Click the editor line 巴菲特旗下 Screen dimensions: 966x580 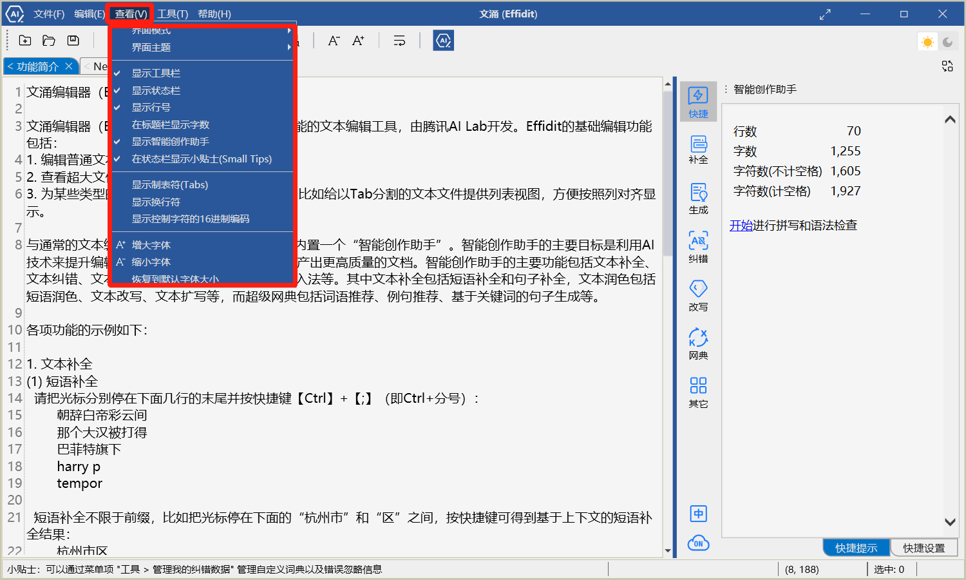click(89, 449)
